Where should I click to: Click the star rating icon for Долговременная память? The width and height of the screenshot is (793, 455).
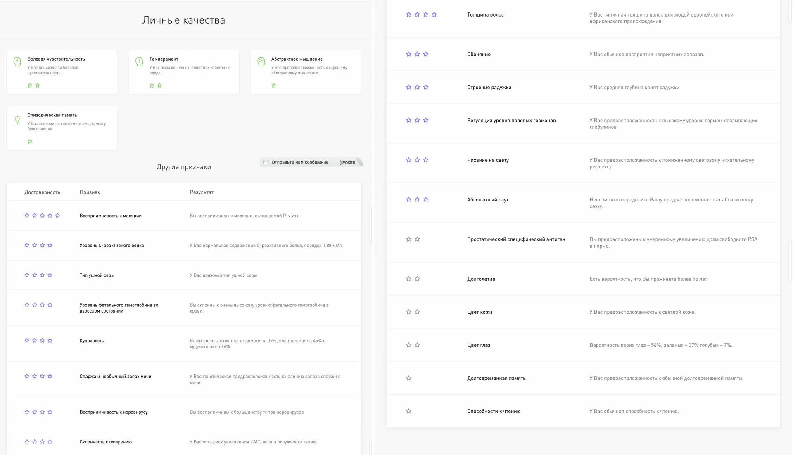(x=409, y=378)
